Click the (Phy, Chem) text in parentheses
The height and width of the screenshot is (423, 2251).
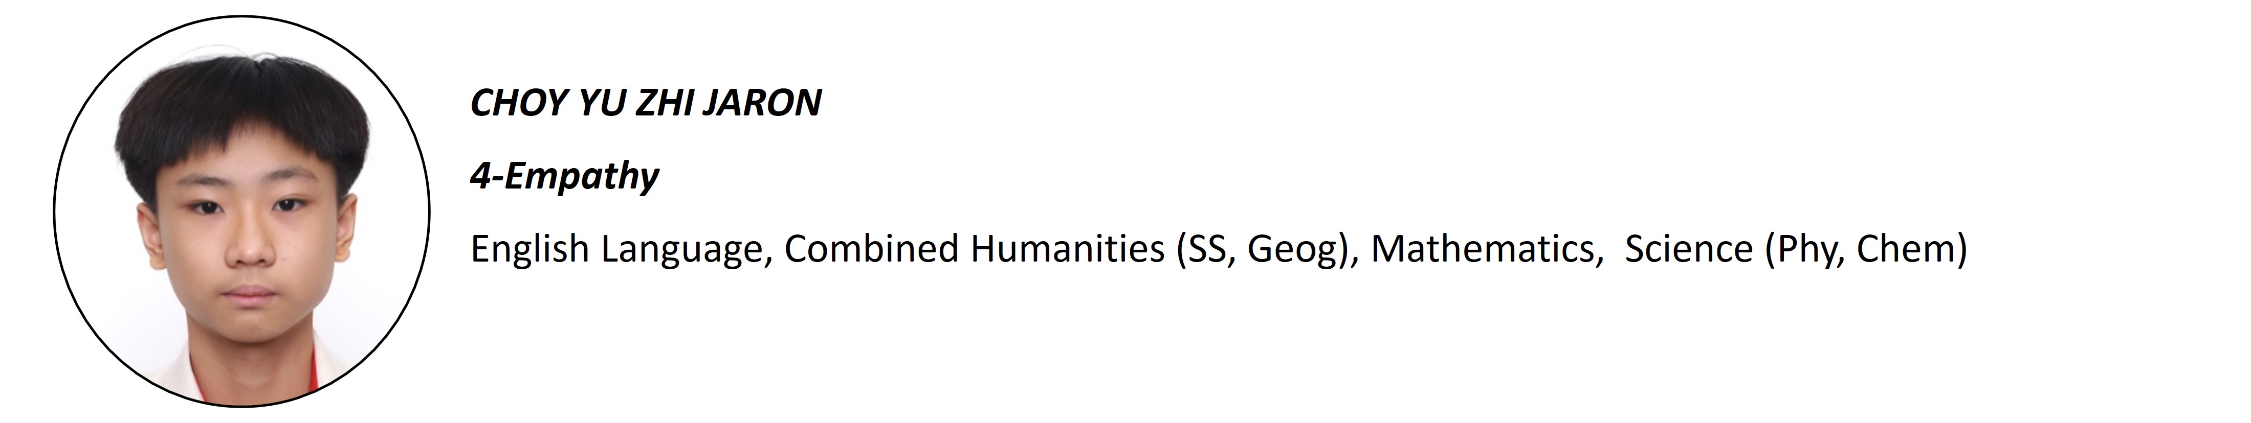click(1866, 249)
